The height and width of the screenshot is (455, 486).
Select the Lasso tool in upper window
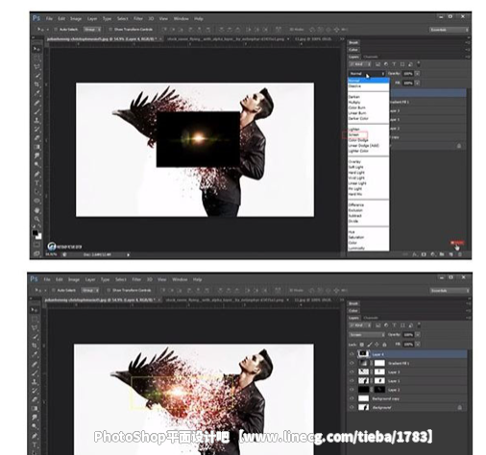37,66
